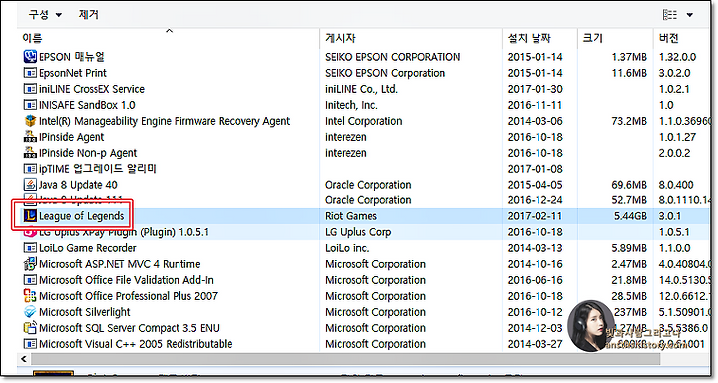Select the EpsonNet Print icon
The image size is (718, 383).
[30, 73]
